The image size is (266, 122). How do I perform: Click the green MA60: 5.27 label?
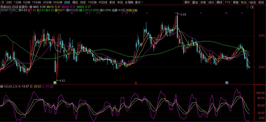click(84, 7)
